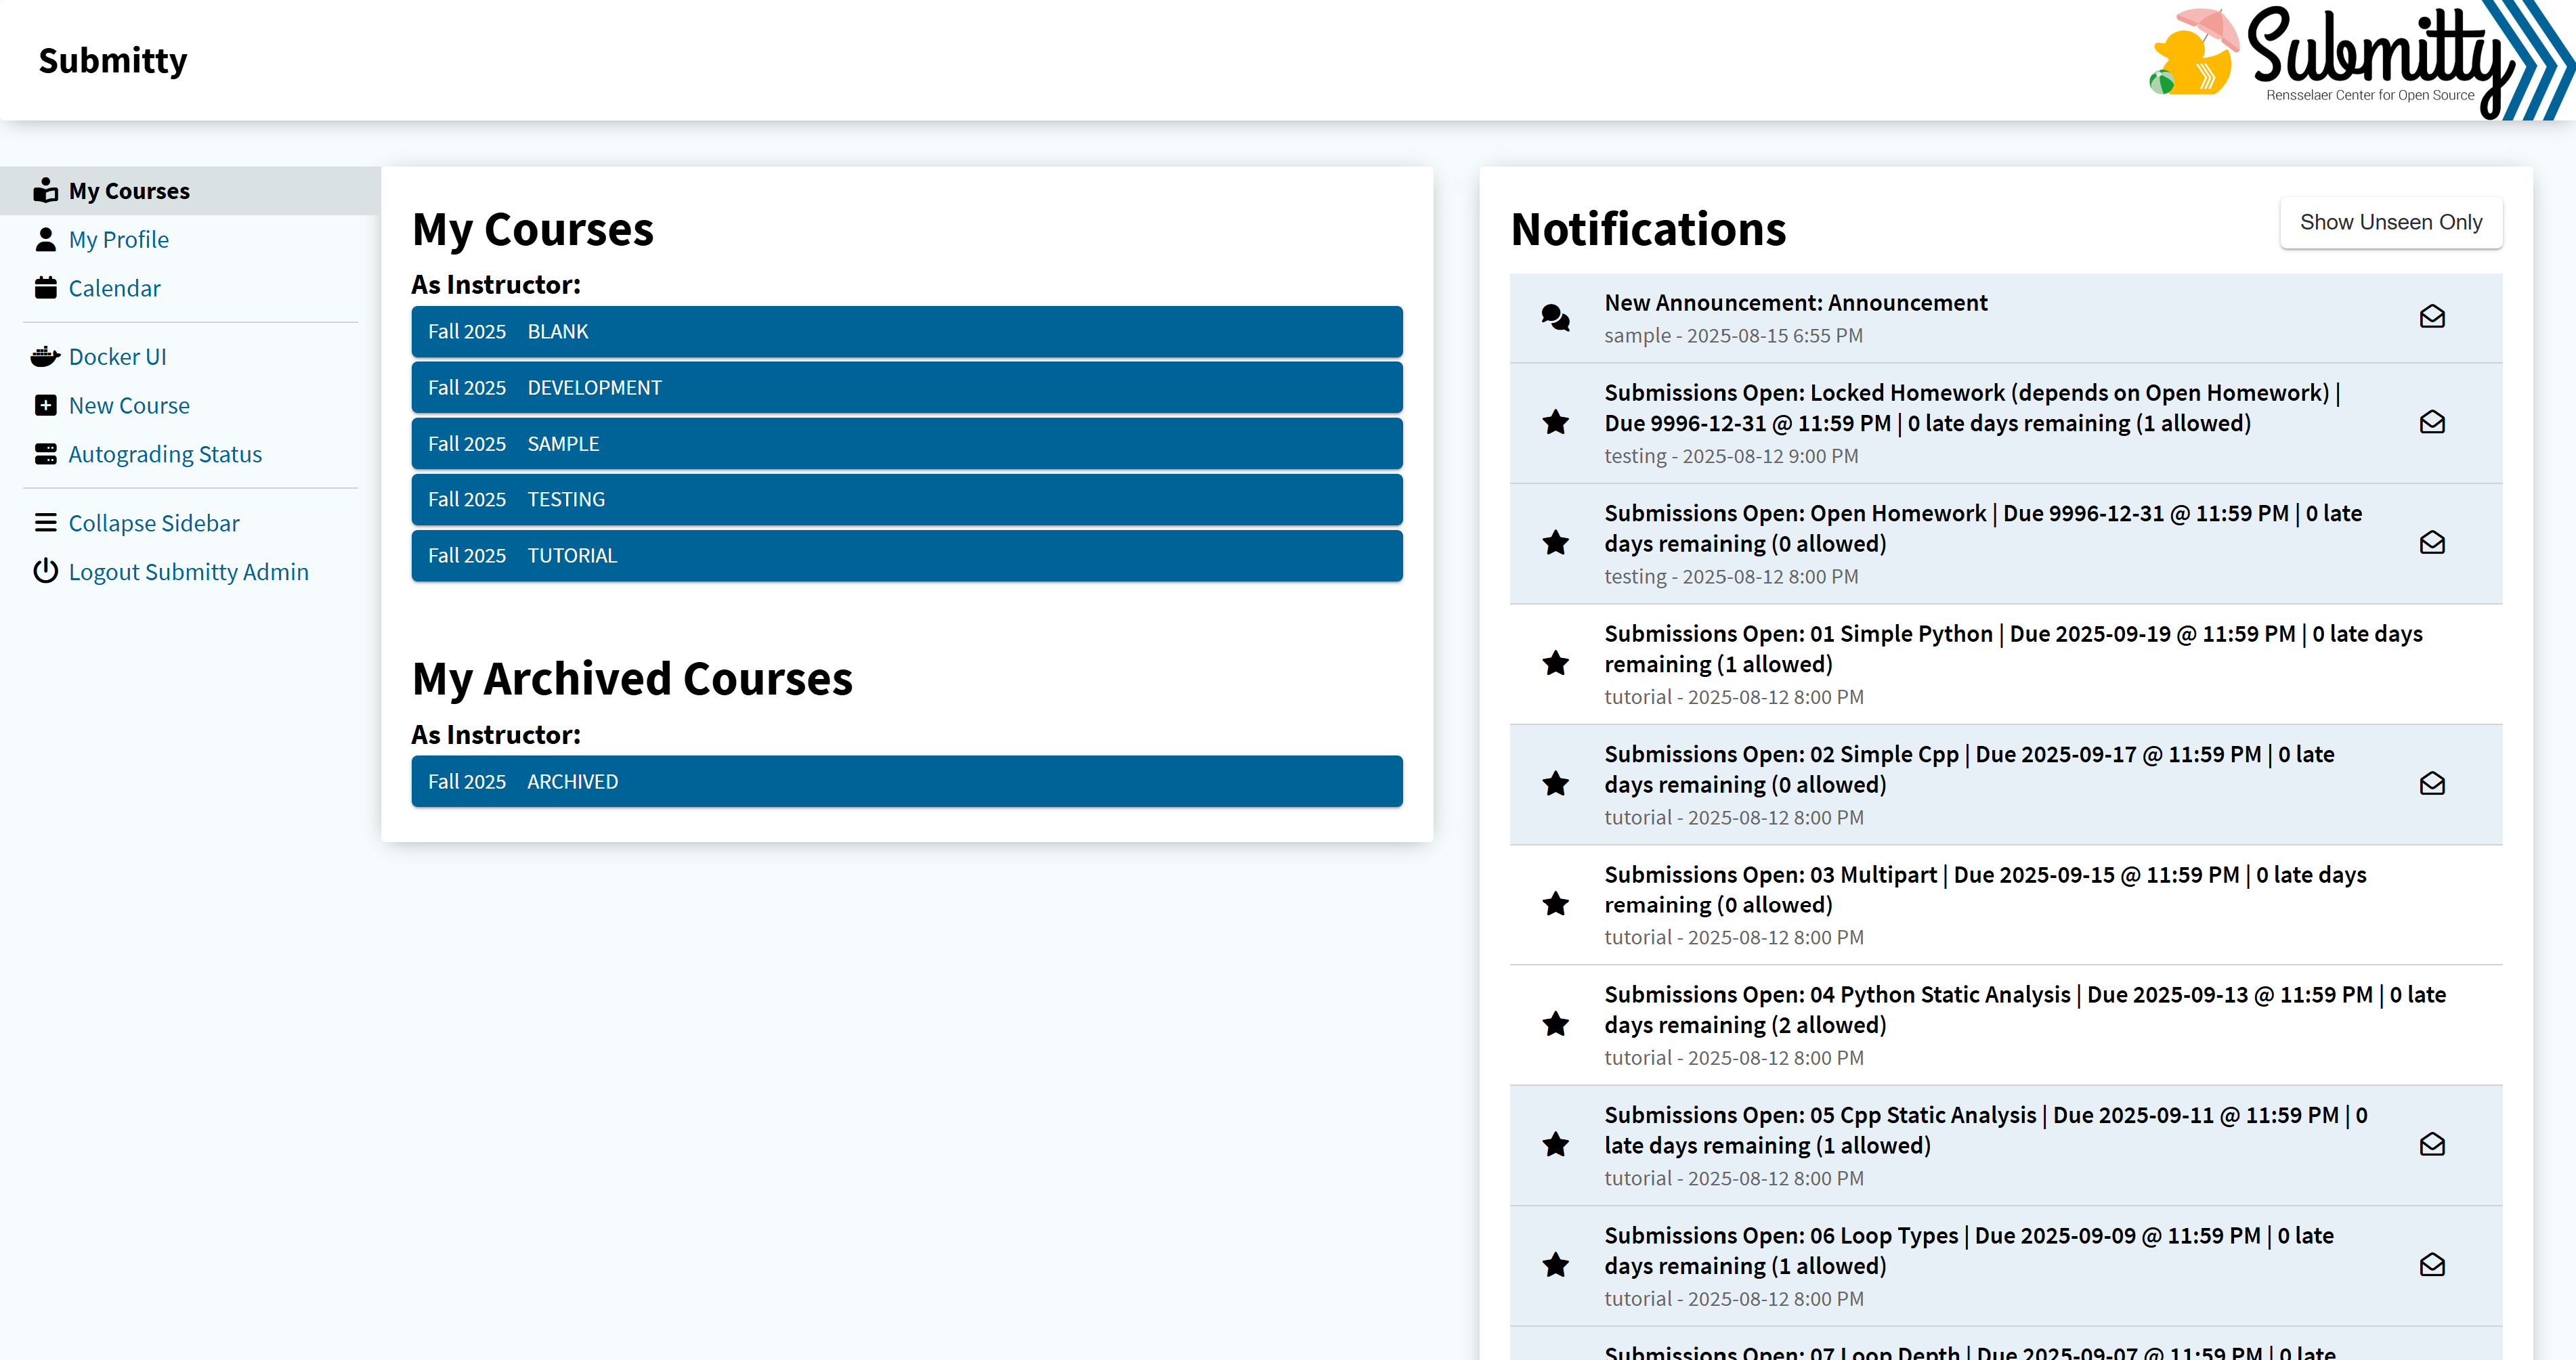
Task: Click star icon for Locked Homework notification
Action: (x=1555, y=422)
